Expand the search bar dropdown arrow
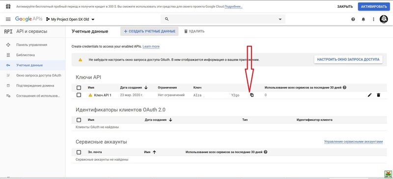Viewport: 393px width, 179px height. [280, 19]
